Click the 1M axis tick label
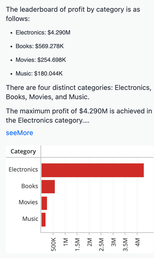 click(66, 242)
